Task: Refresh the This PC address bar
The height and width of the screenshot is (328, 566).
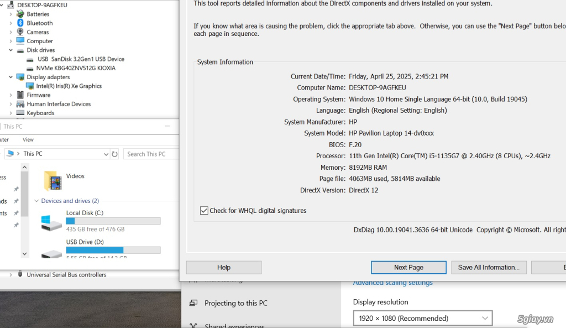Action: pos(114,154)
